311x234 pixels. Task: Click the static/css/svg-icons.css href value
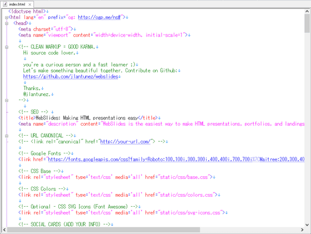(x=190, y=212)
